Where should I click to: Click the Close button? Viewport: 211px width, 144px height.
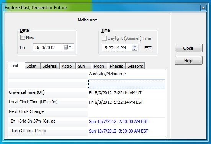[188, 48]
